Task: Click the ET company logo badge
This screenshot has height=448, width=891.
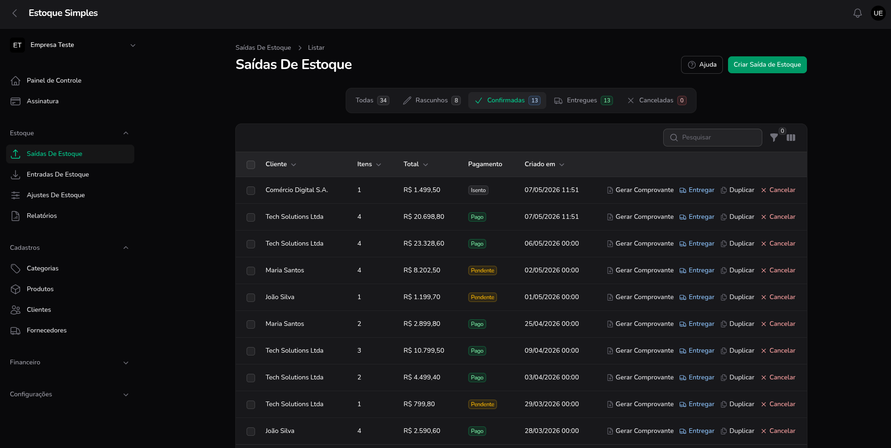Action: 17,45
